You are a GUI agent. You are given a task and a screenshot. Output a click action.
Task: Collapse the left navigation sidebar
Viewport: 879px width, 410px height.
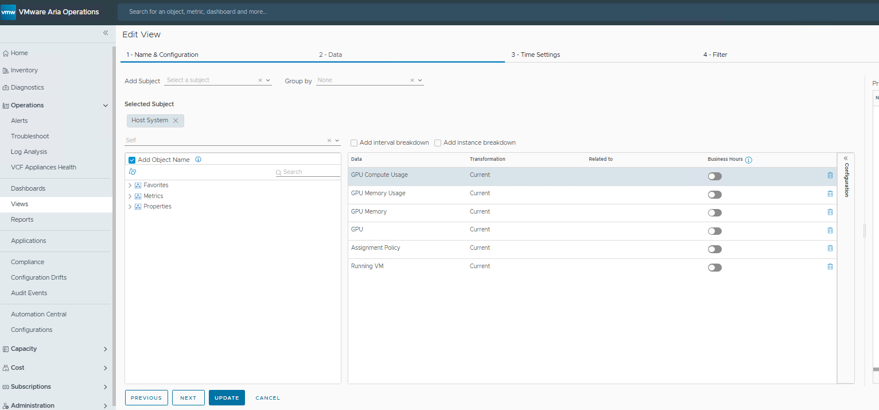[106, 33]
